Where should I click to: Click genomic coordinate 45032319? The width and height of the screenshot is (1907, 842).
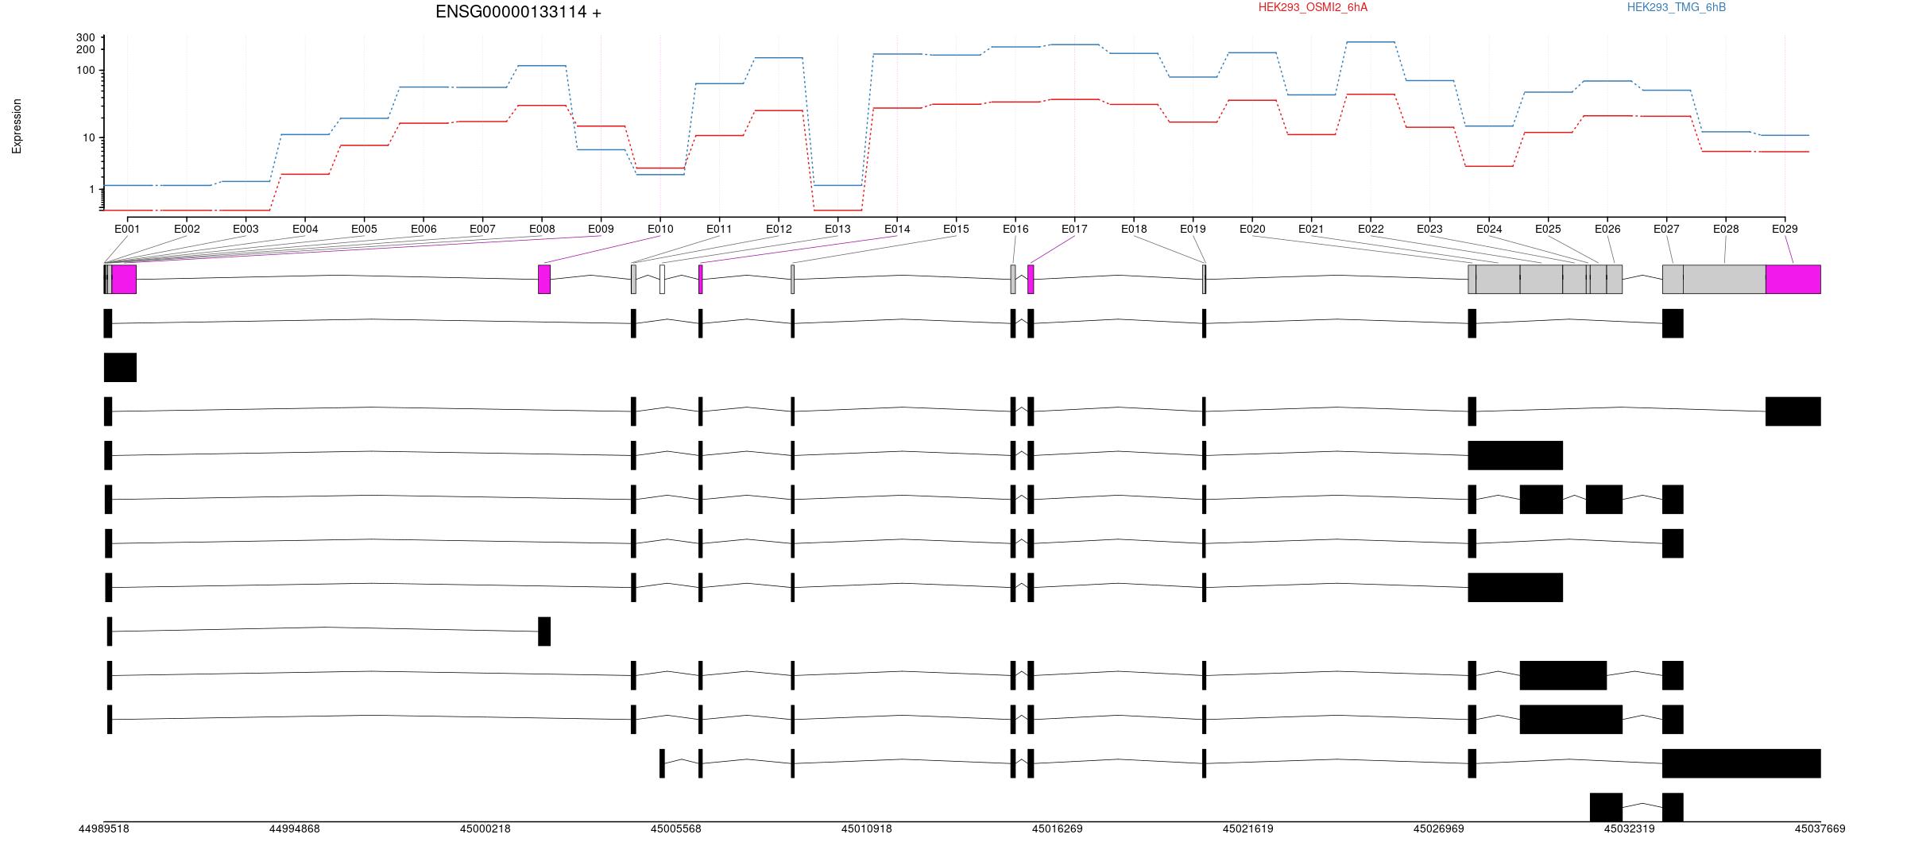tap(1630, 828)
